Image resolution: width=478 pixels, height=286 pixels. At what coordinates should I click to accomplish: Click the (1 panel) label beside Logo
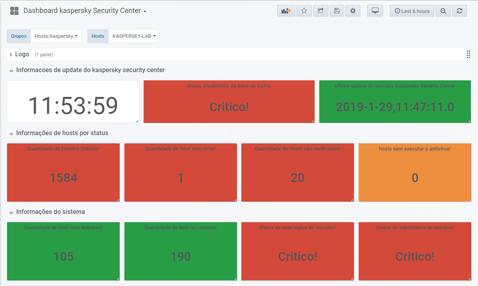[44, 55]
